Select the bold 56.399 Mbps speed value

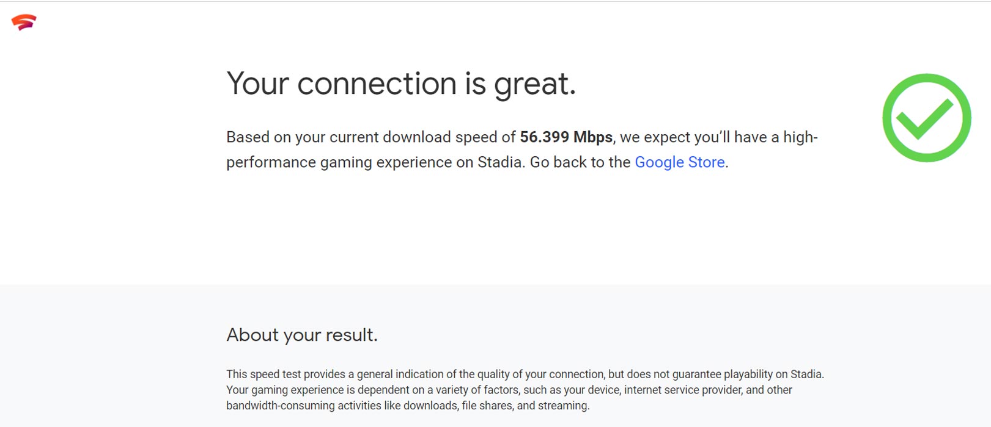566,137
